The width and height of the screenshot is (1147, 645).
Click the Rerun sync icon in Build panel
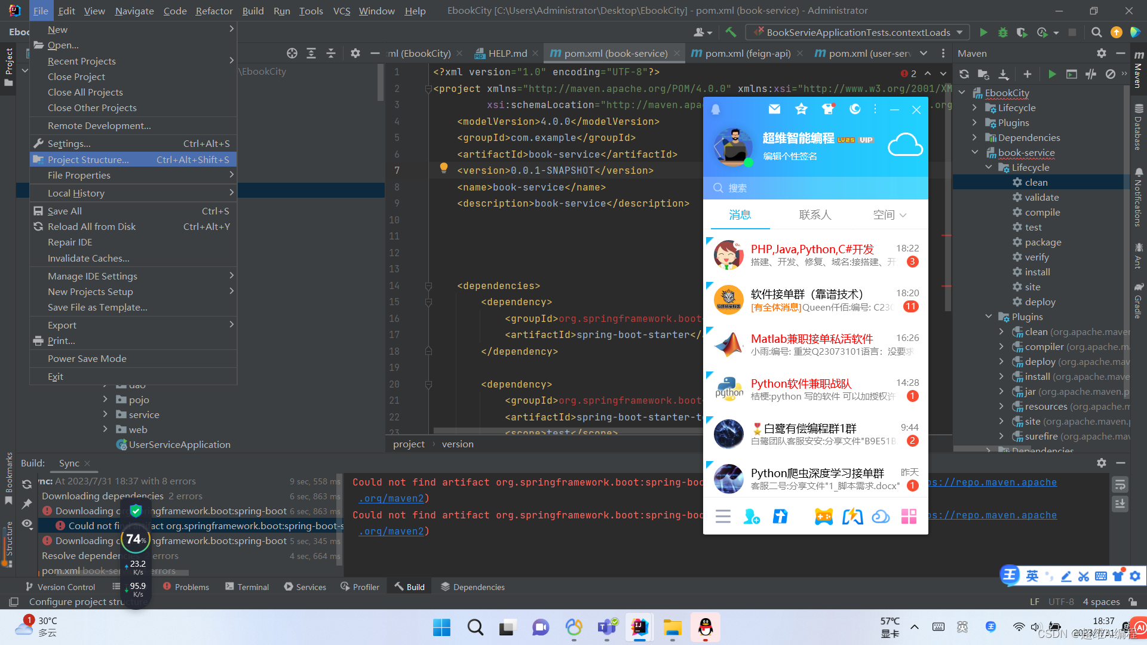[x=27, y=484]
